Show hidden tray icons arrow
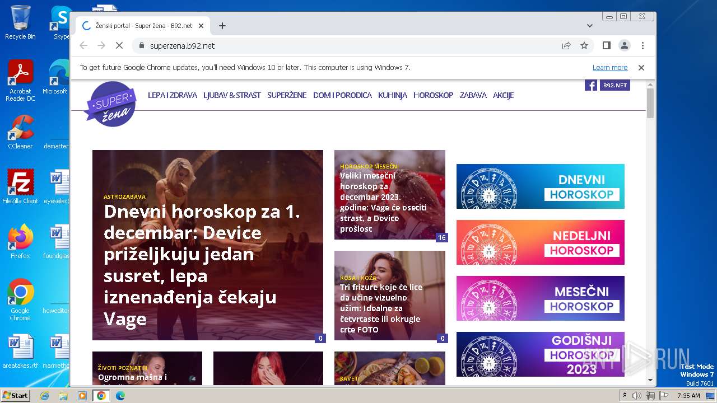The image size is (717, 403). pyautogui.click(x=625, y=396)
